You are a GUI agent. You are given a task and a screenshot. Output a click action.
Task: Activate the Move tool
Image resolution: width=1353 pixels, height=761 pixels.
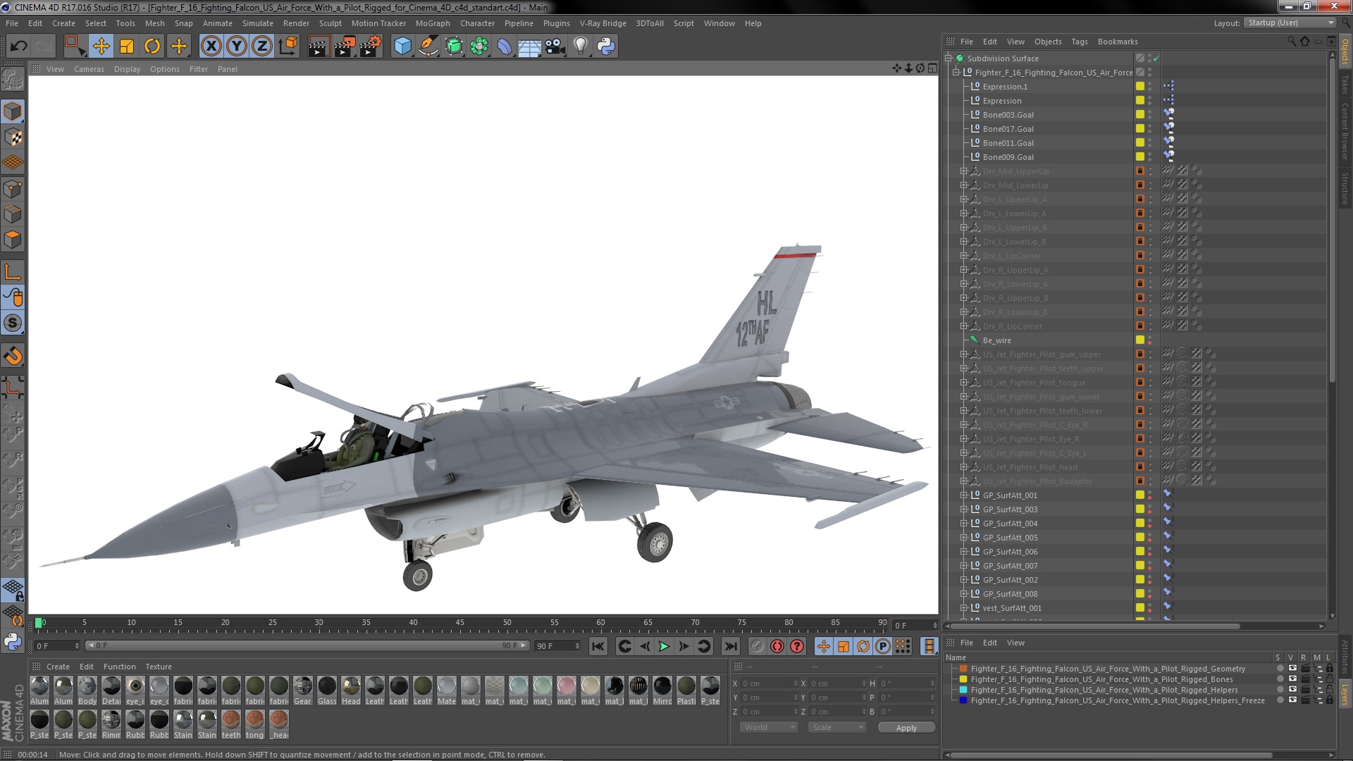click(101, 47)
